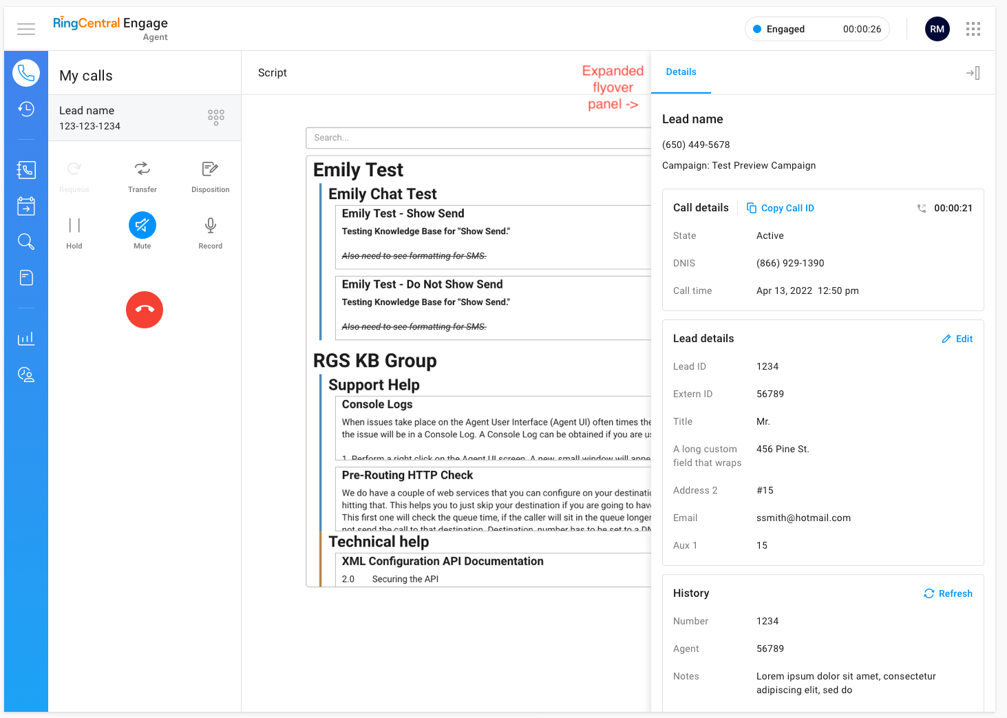Open the dialpad next to Lead name
Image resolution: width=1007 pixels, height=718 pixels.
click(215, 117)
